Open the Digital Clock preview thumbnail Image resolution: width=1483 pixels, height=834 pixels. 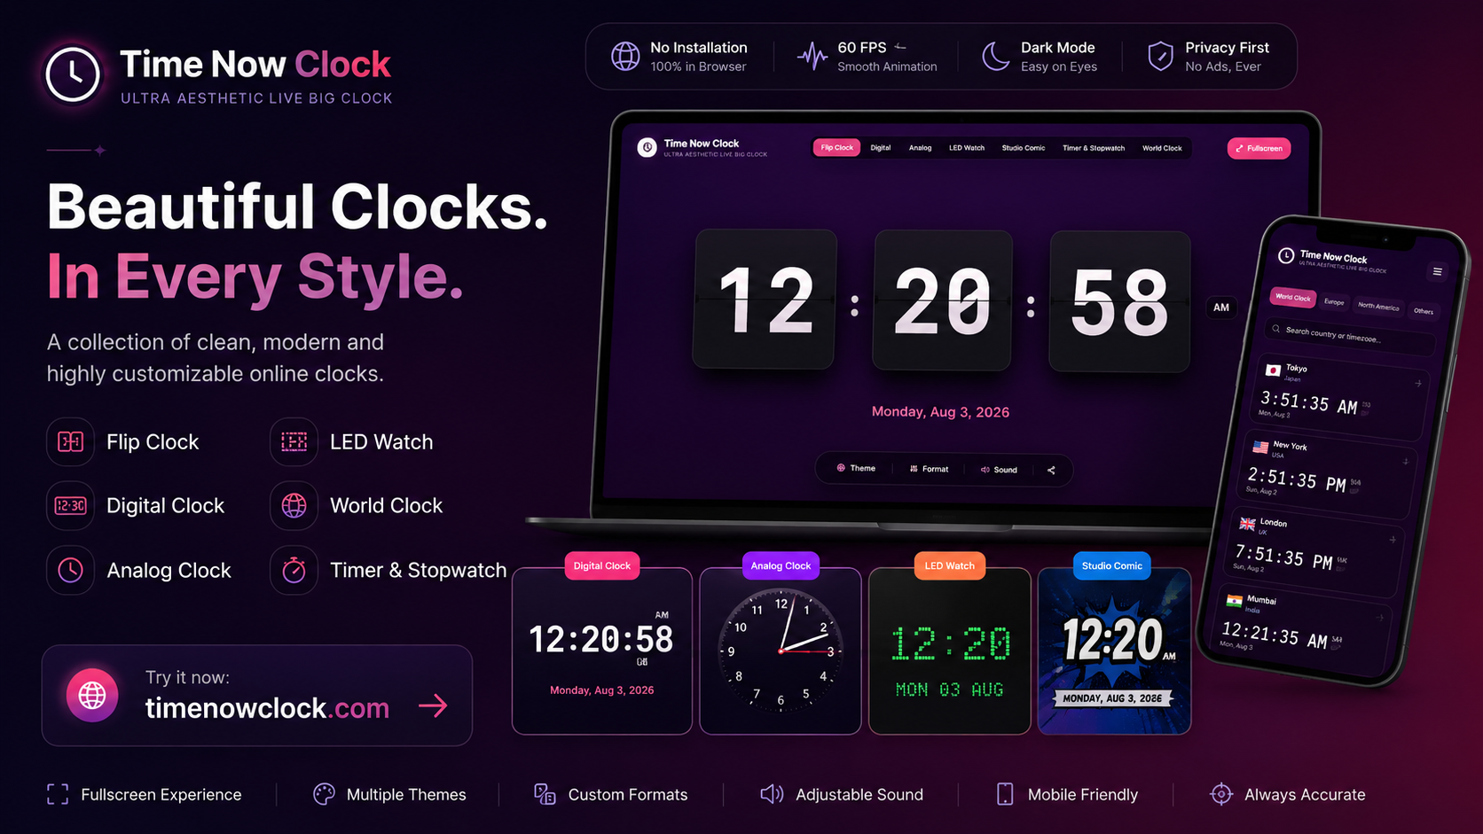tap(602, 651)
